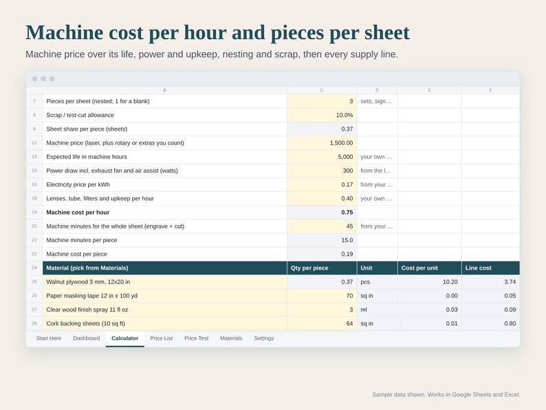Click the Cost per unit header
This screenshot has width=546, height=410.
[x=429, y=268]
